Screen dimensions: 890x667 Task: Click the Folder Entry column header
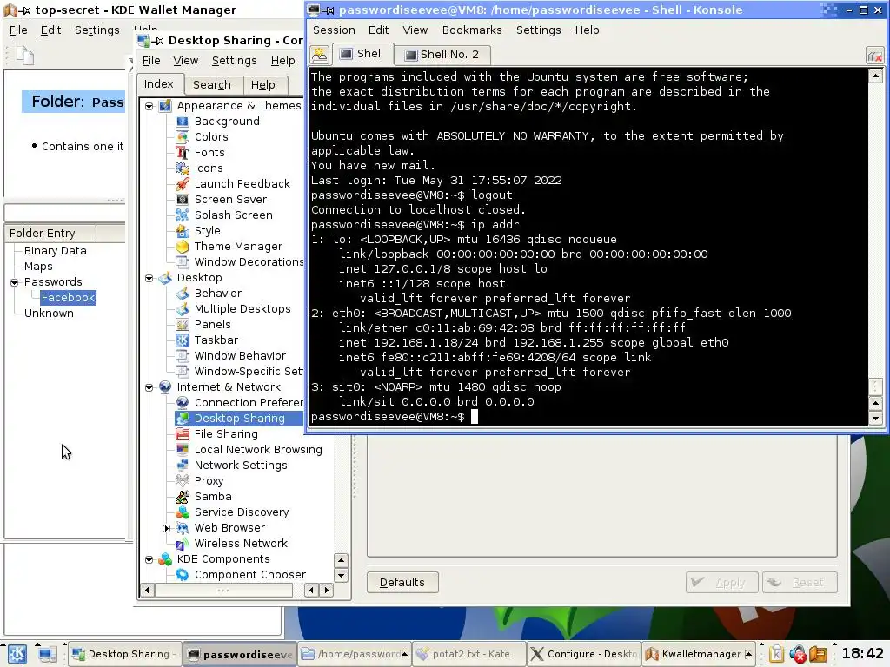point(50,233)
